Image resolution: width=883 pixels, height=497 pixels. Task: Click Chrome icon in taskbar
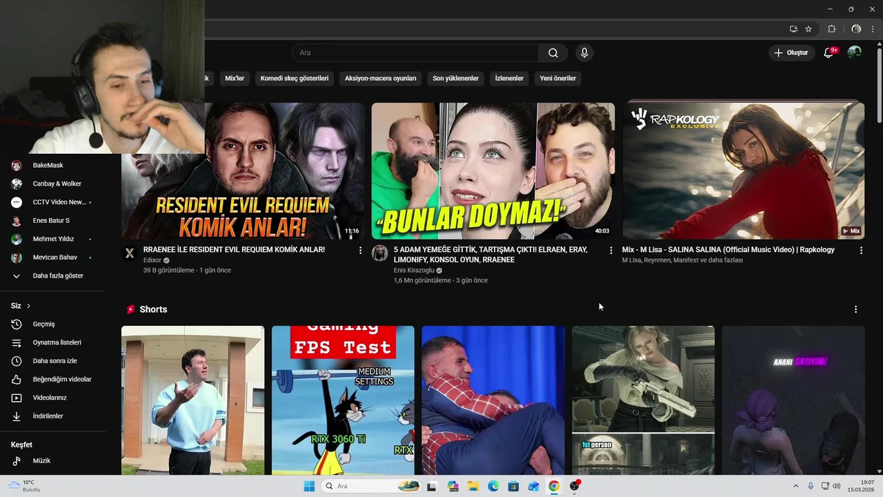click(554, 486)
